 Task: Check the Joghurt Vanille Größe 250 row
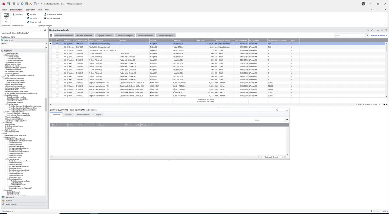point(57,96)
